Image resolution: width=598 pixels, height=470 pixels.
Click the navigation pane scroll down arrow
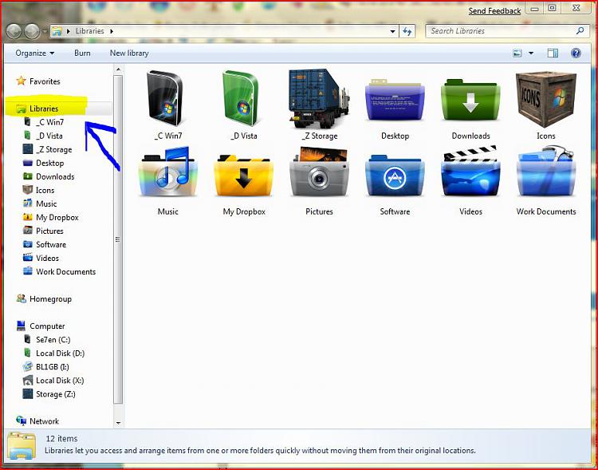(x=118, y=421)
